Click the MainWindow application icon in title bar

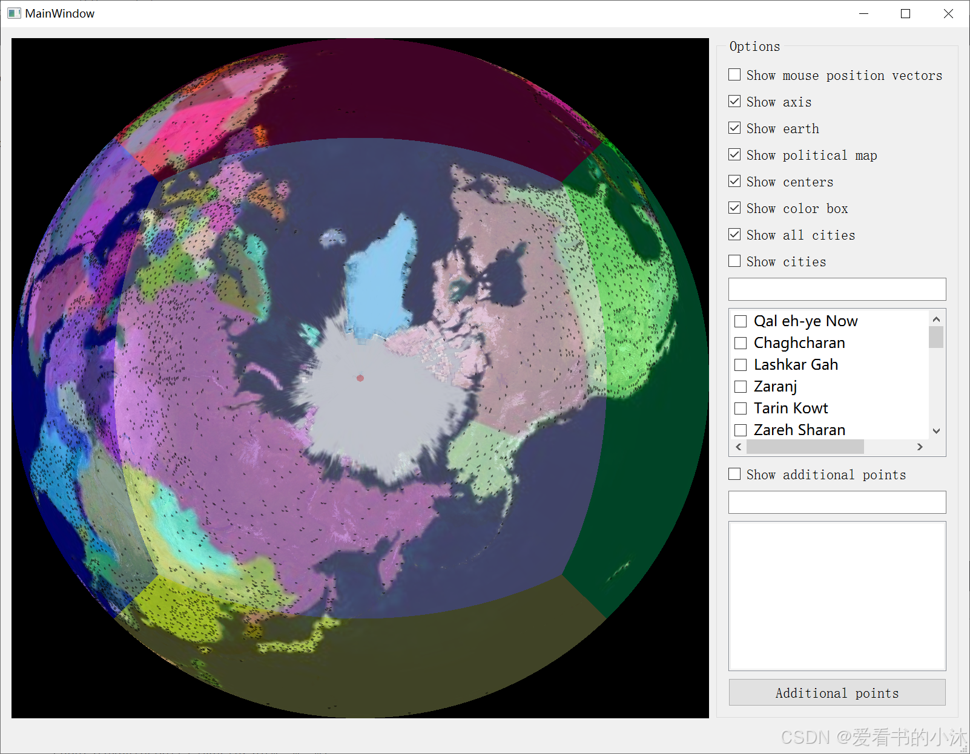[13, 13]
